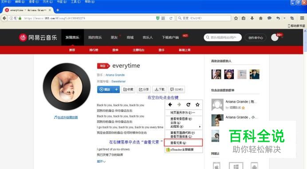Add song to playlist with the plus button

[x=116, y=89]
